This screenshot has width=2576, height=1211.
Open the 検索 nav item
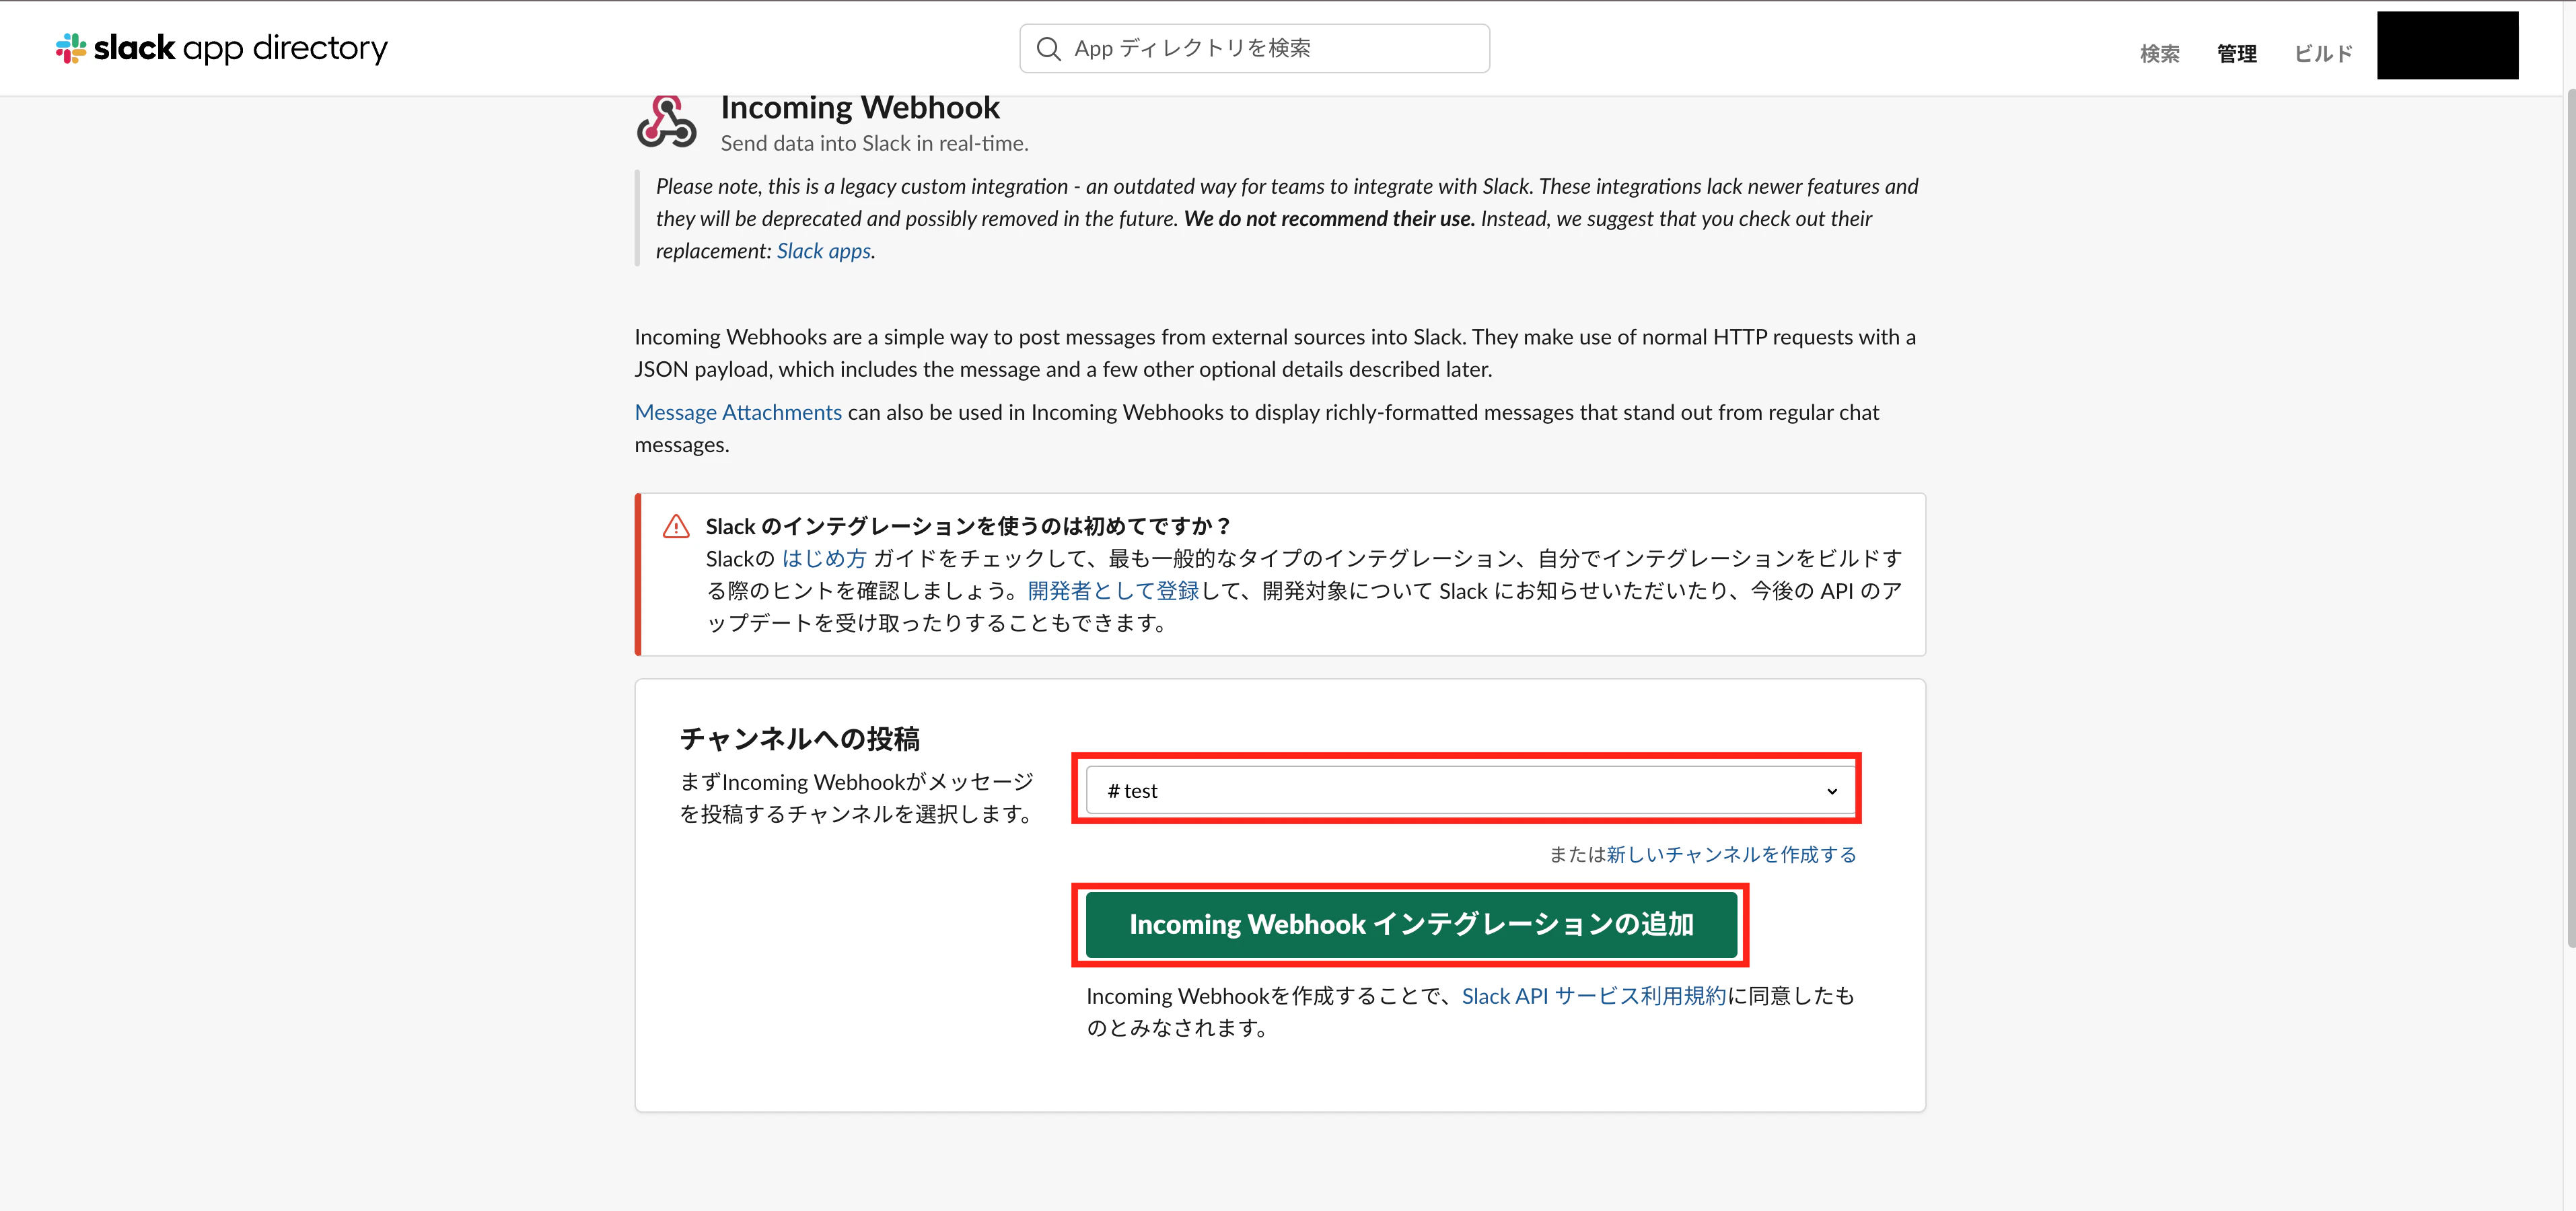(x=2159, y=54)
